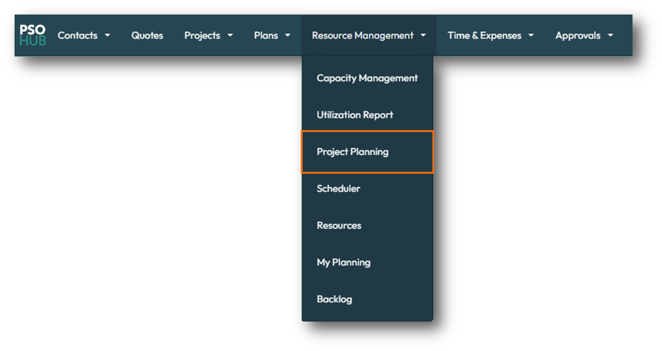Image resolution: width=662 pixels, height=351 pixels.
Task: Select Resources in the dropdown list
Action: coord(339,225)
